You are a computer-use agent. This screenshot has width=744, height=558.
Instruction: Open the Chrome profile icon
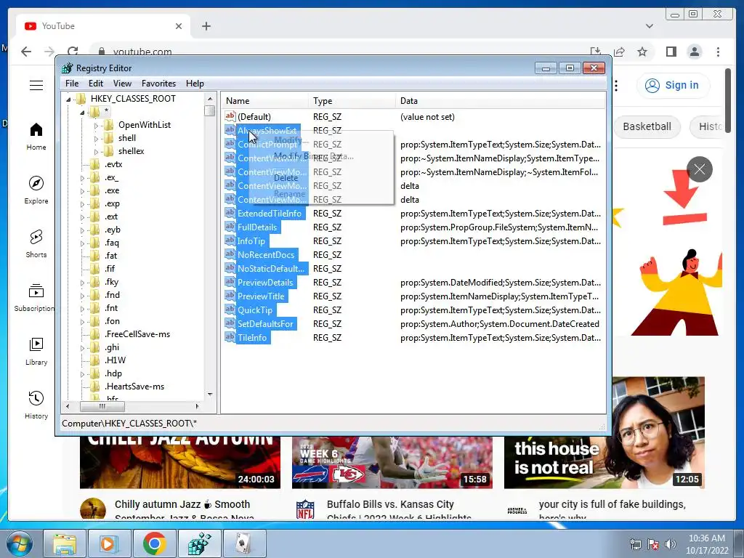pos(695,52)
